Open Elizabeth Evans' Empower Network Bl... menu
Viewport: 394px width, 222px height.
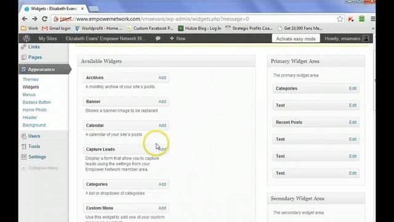coord(106,38)
